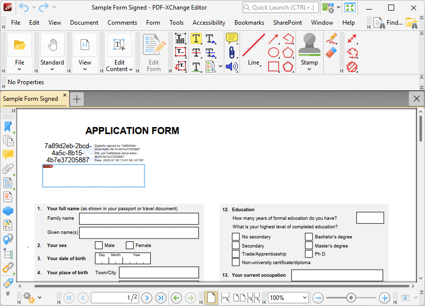Screen dimensions: 425x306
Task: Open the Stamp tool
Action: pos(309,48)
